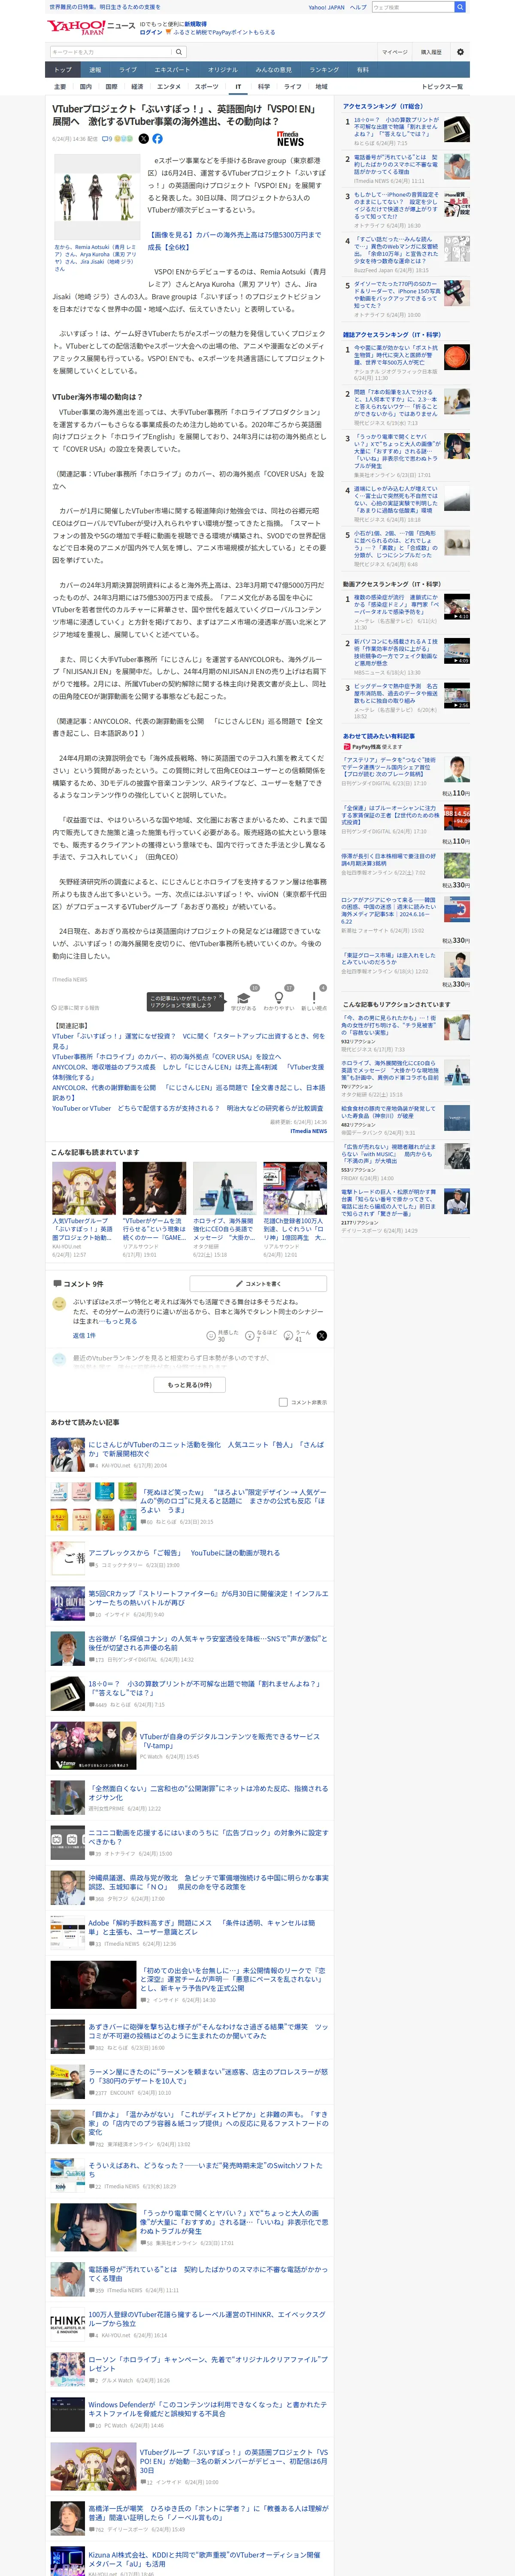Viewport: 515px width, 2576px height.
Task: Open にじさんじがVTuberのユニット活動を強化 article
Action: [x=206, y=1449]
